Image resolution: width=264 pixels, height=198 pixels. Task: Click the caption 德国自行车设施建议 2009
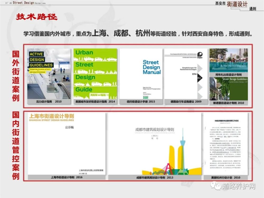(186, 102)
